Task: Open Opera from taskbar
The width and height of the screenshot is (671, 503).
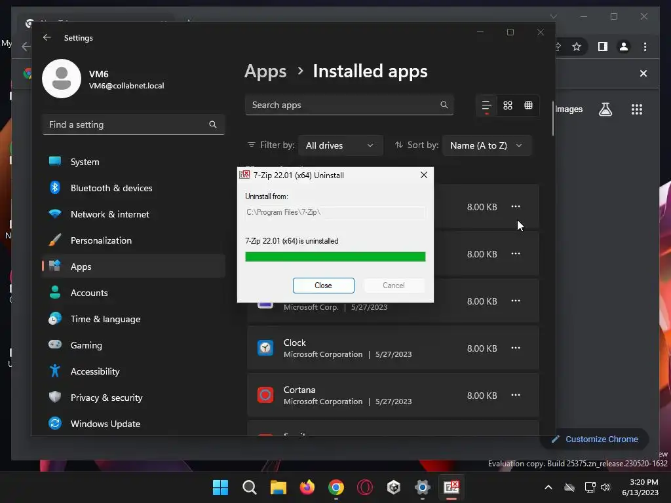Action: tap(364, 487)
